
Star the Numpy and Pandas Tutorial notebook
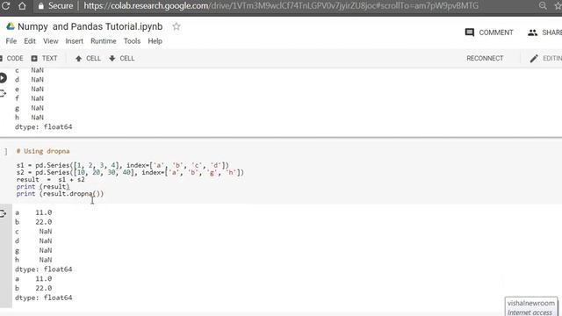176,26
